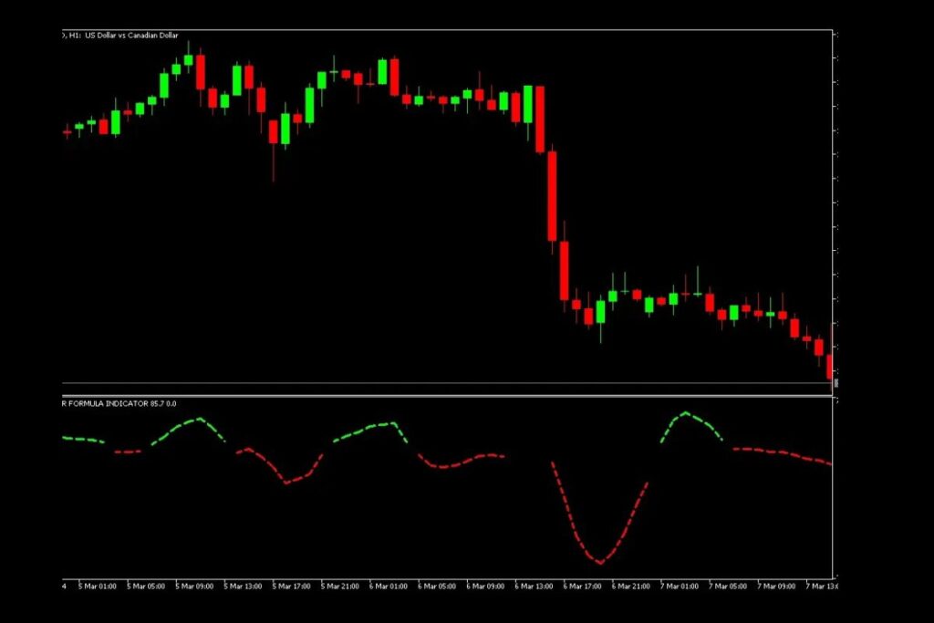Click the short red dashed segment near 5 Mar 05:00
This screenshot has width=934, height=623.
click(128, 452)
